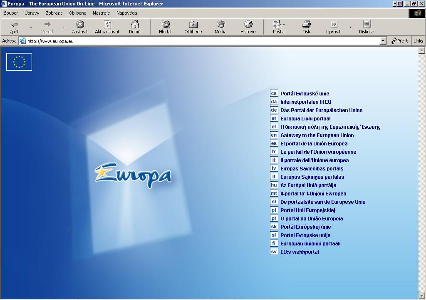Click the scrollbar down arrow

point(422,296)
